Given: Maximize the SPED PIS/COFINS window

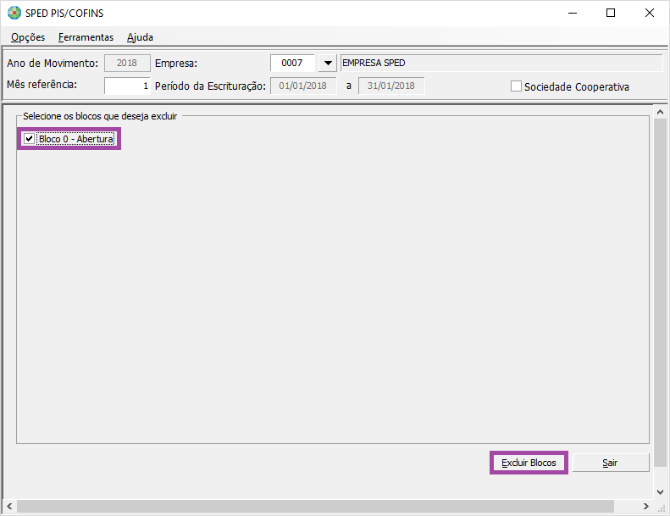Looking at the screenshot, I should click(611, 13).
